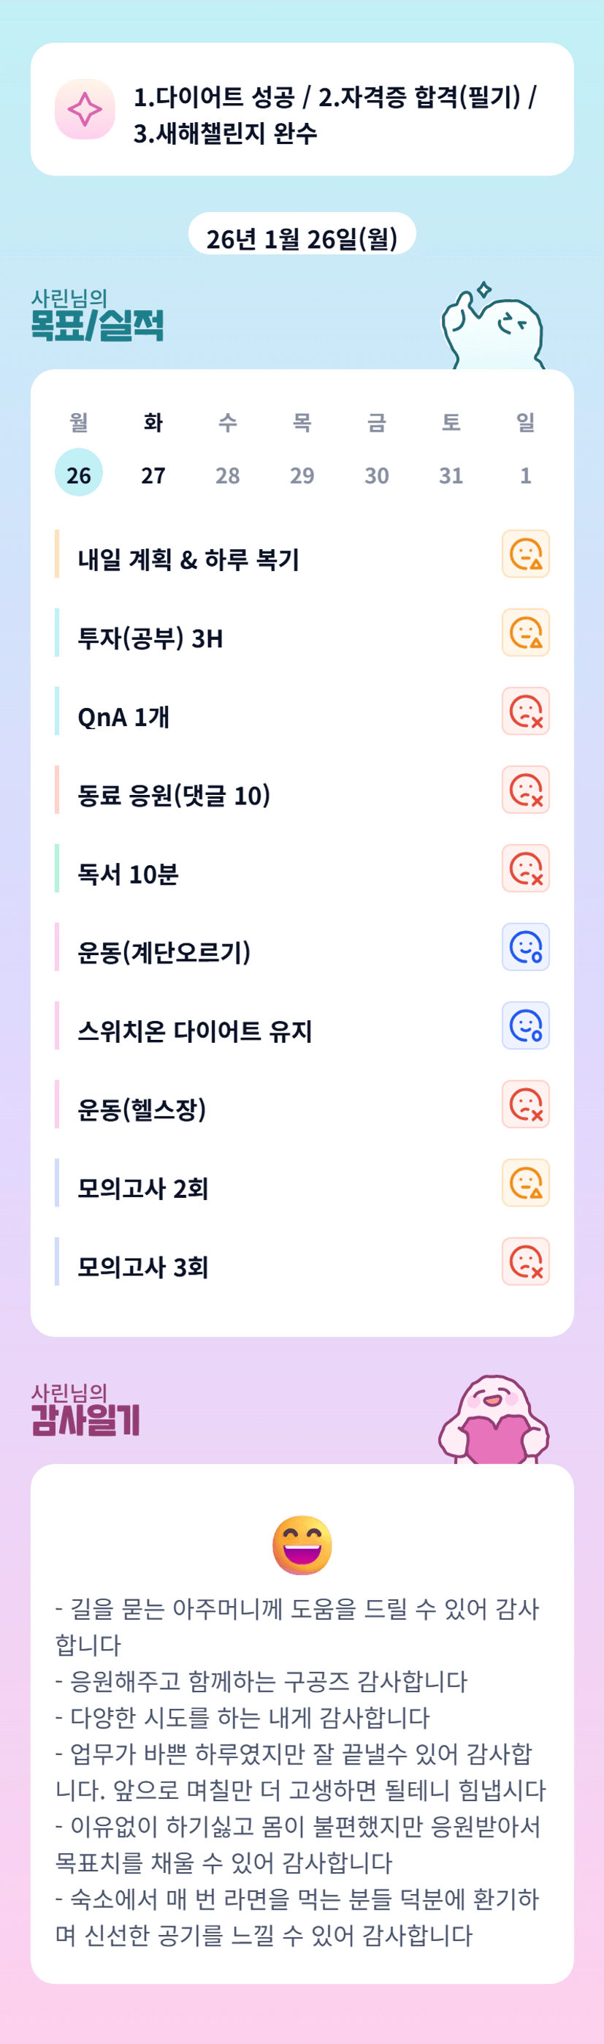Viewport: 604px width, 2044px height.
Task: Click status face icon for 내일 계획 & 하루 복기
Action: pos(526,554)
